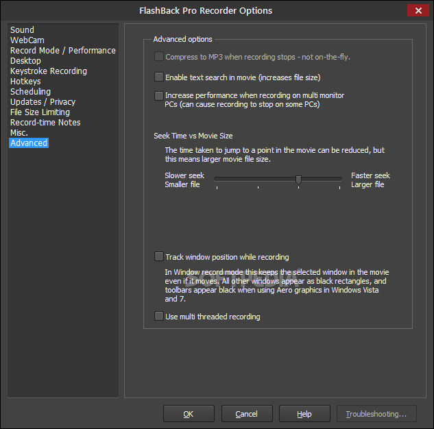The height and width of the screenshot is (429, 434).
Task: Show the Hotkeys settings
Action: [x=25, y=82]
